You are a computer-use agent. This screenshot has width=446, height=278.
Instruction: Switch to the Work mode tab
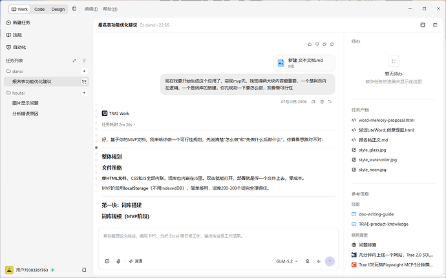pyautogui.click(x=19, y=9)
